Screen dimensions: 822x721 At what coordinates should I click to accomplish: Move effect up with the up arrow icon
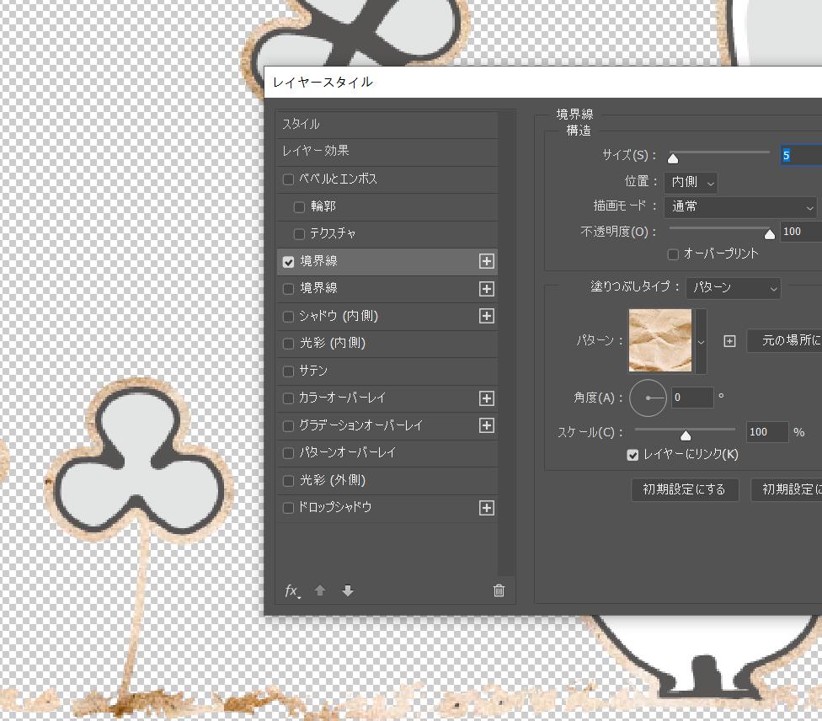320,590
